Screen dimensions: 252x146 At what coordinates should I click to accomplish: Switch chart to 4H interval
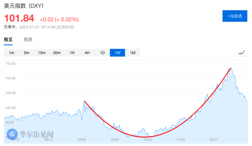point(87,52)
